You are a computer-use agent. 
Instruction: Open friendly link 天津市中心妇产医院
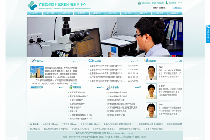(80, 129)
